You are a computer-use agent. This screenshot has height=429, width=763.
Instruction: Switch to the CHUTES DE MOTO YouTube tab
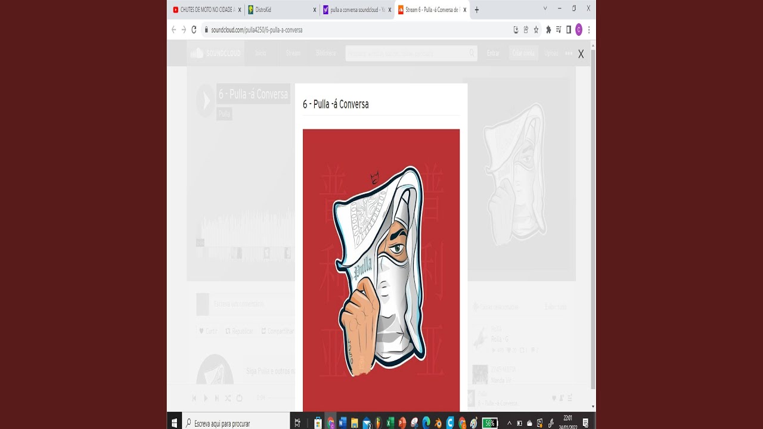click(x=207, y=10)
